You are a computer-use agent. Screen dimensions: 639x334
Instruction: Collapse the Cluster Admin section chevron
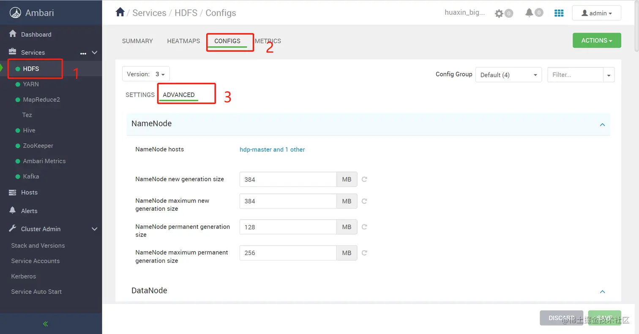[x=95, y=229]
